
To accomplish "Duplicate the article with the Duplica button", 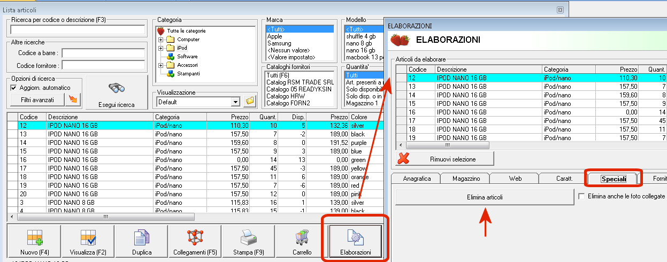I will 142,242.
